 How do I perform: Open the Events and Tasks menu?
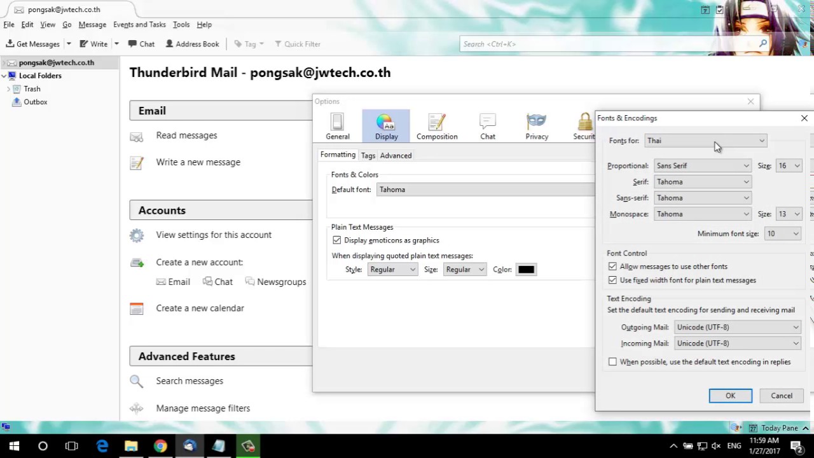(139, 24)
